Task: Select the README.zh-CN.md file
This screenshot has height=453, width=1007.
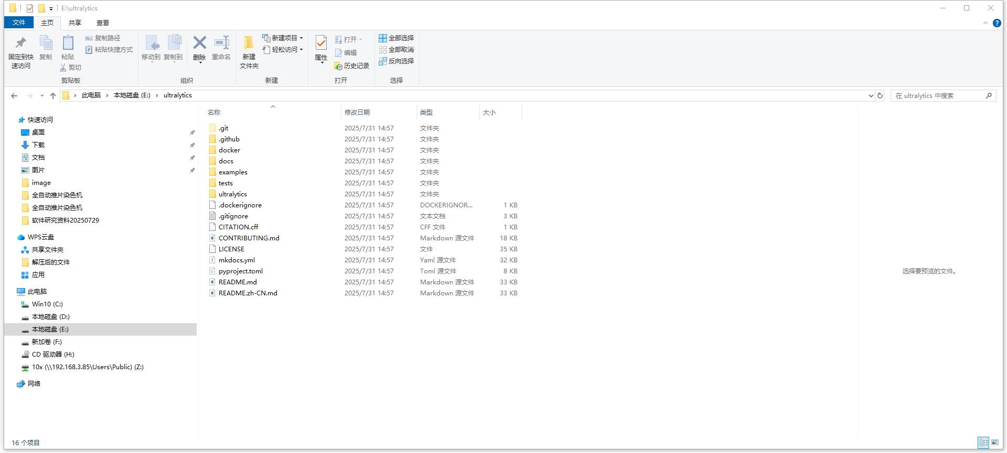Action: pyautogui.click(x=248, y=293)
